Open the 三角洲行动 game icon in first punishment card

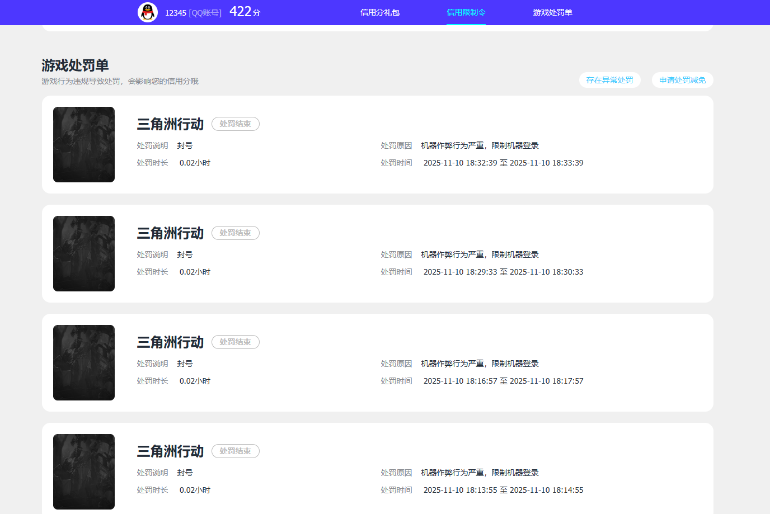83,144
